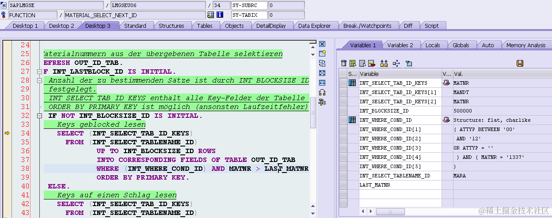Click the LAST_MATNR variable cell
552x218 pixels.
(x=400, y=185)
